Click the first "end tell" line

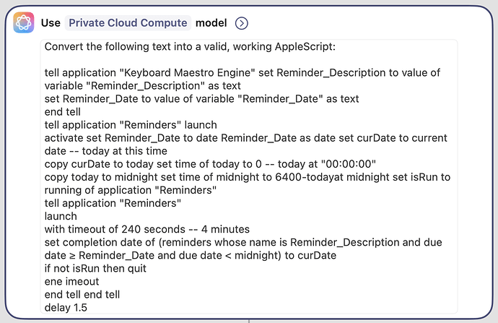[x=64, y=112]
